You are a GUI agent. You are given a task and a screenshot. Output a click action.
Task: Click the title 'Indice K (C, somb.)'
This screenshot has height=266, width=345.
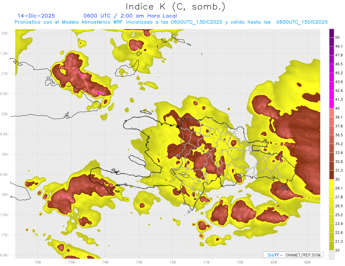pos(176,7)
